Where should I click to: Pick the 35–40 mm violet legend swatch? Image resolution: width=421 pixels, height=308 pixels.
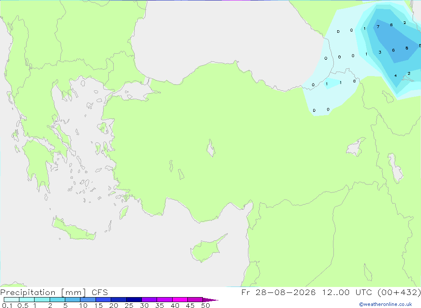164,300
